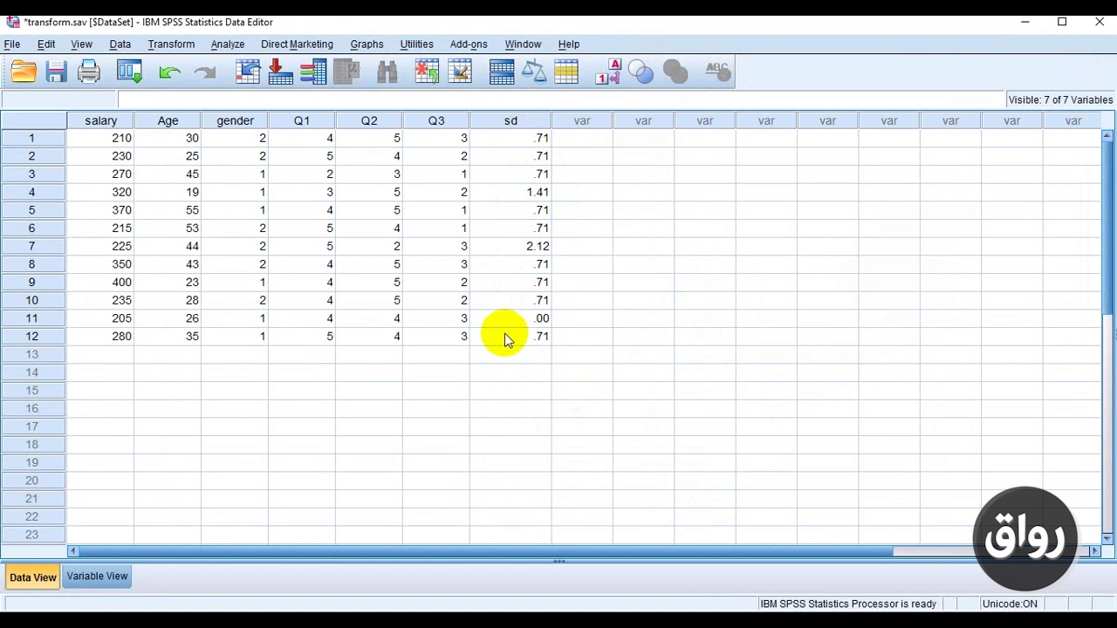Click the salary cell showing 210
The image size is (1117, 628).
(x=100, y=138)
